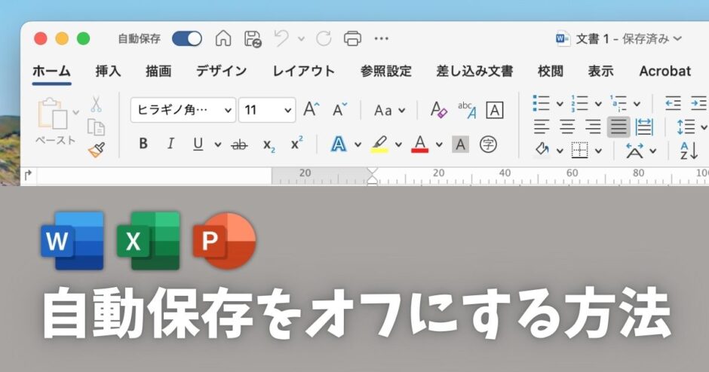
Task: Open the 文書 1 保存済み title dropdown
Action: (x=677, y=38)
